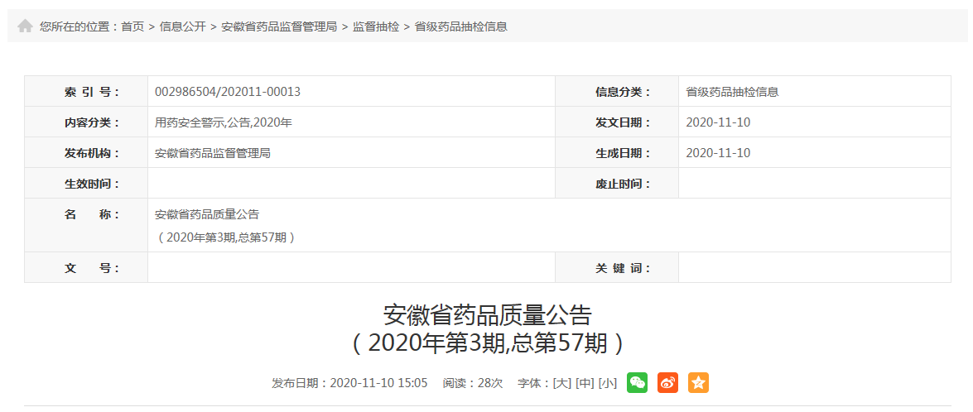Click 信息分类 value 省级药品抽检信息
This screenshot has width=973, height=412.
732,92
